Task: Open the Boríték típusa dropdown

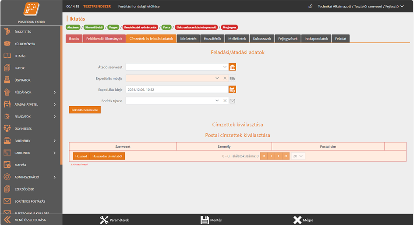Action: [x=217, y=101]
